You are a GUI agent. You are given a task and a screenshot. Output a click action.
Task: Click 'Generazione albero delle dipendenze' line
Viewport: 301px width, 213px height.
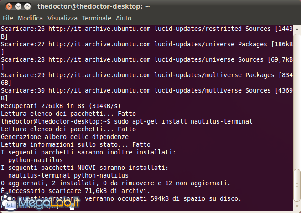pos(65,137)
